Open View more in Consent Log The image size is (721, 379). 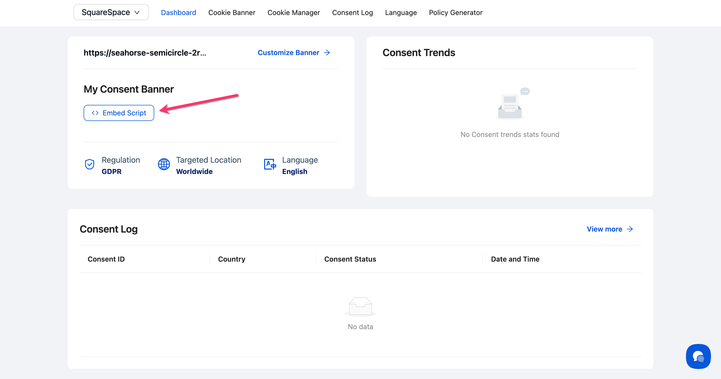click(x=604, y=229)
